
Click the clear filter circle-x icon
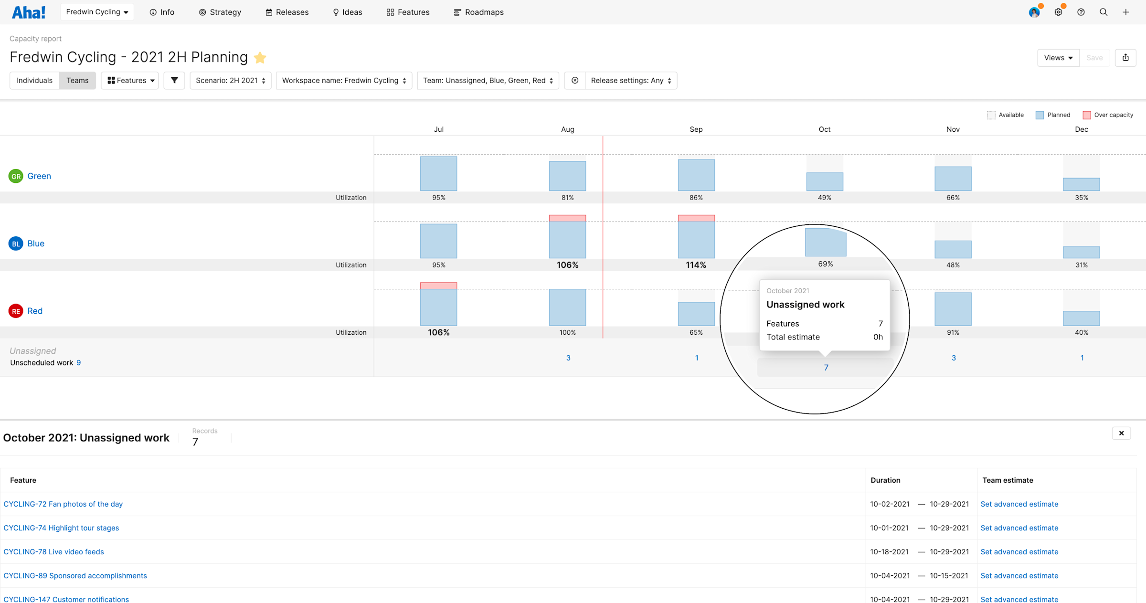pos(574,80)
